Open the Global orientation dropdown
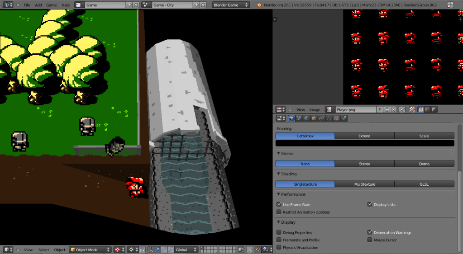This screenshot has height=254, width=463. coord(186,250)
